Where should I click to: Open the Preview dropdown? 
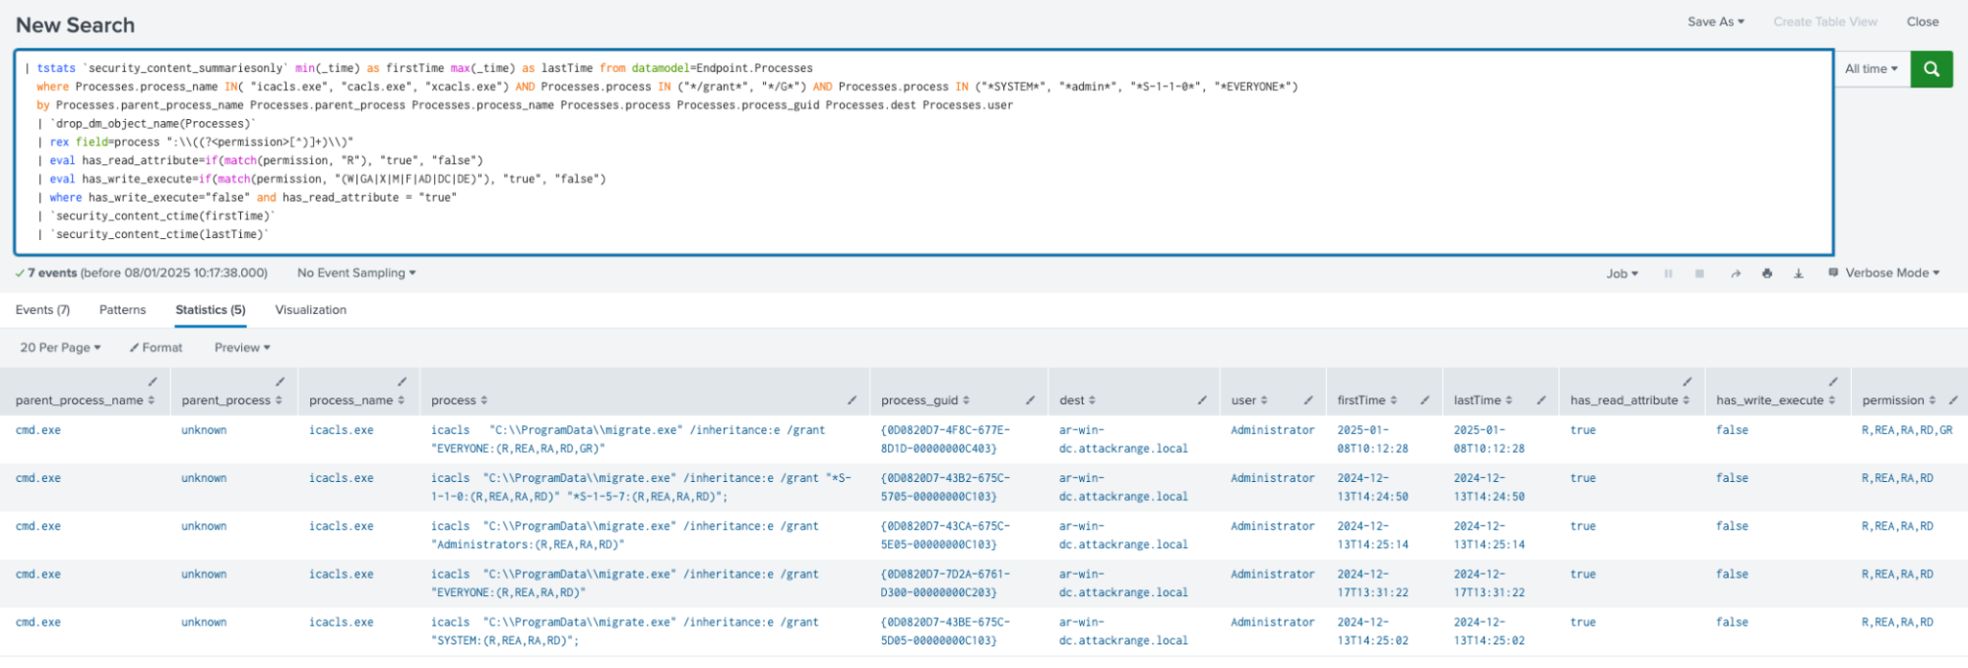click(x=242, y=347)
